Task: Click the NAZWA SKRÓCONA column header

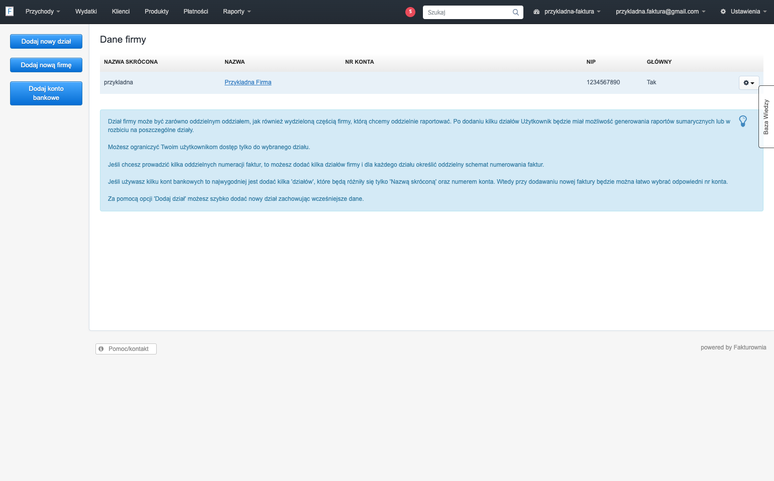Action: (x=131, y=62)
